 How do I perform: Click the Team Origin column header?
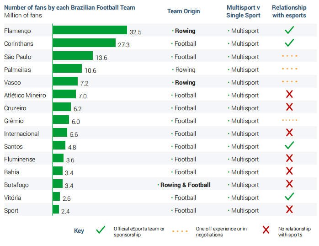point(184,11)
